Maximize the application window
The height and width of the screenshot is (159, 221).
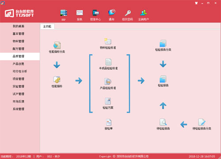point(208,3)
